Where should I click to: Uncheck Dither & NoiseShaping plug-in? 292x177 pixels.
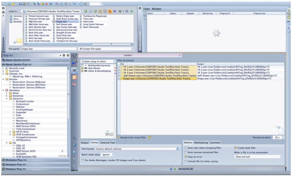pos(82,71)
